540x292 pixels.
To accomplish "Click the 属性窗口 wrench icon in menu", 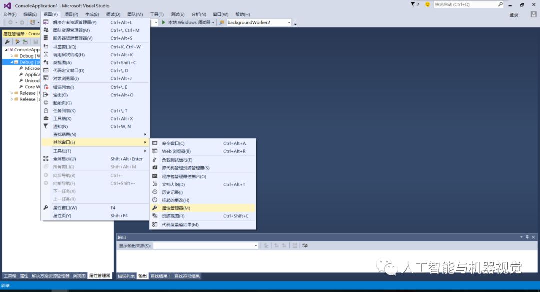I will coord(46,208).
